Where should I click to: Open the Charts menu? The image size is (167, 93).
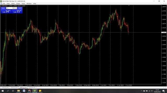[x=18, y=4]
